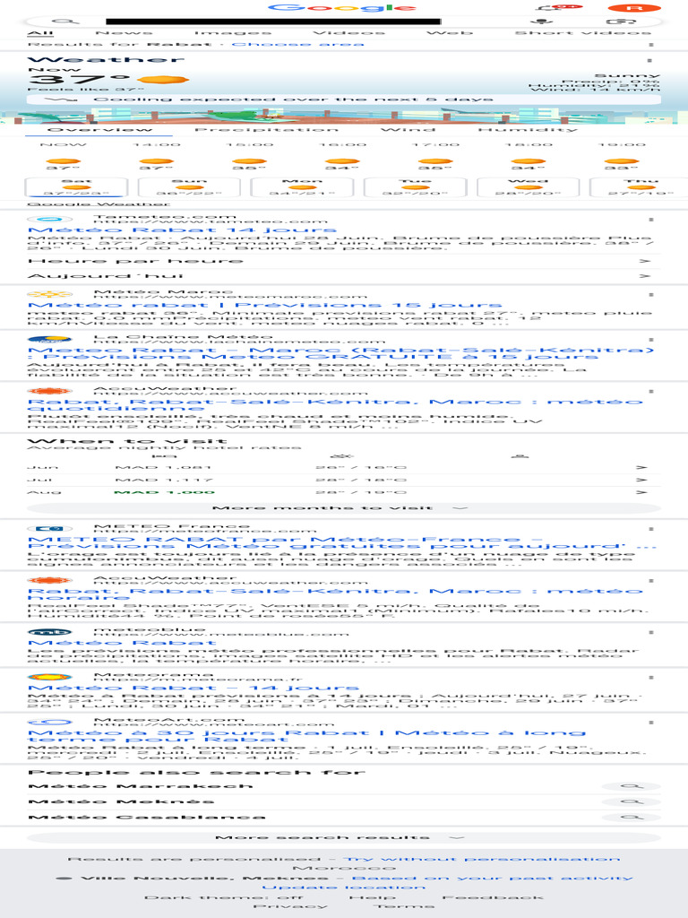
Task: Open the Precipitation weather tab
Action: coord(266,129)
